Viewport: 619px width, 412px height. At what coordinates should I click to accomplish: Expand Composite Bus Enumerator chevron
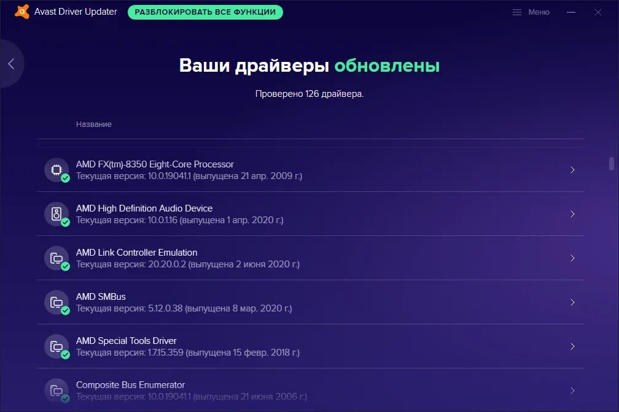click(572, 391)
